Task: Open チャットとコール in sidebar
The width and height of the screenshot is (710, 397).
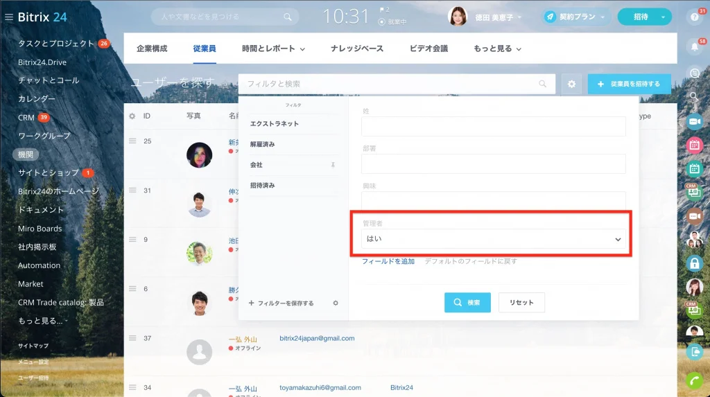Action: (49, 80)
